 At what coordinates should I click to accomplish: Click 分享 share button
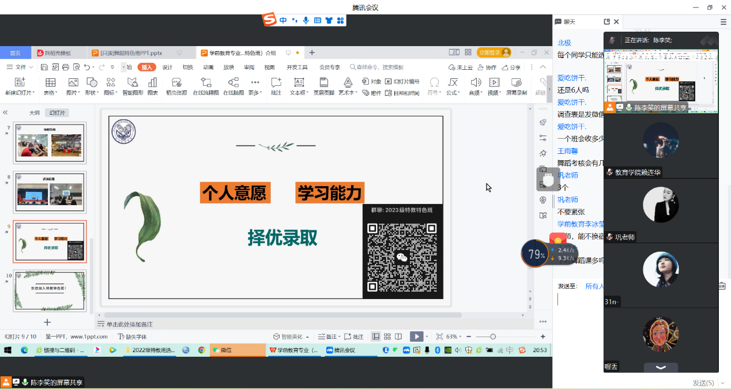pos(511,67)
